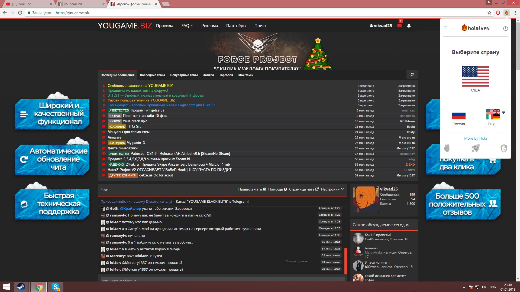This screenshot has height=292, width=520.
Task: Refresh the latest posts list
Action: (x=412, y=75)
